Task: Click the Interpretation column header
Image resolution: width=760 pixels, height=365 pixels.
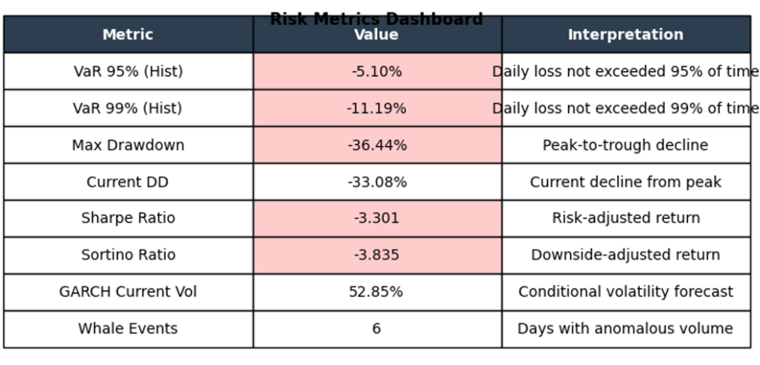Action: point(625,35)
